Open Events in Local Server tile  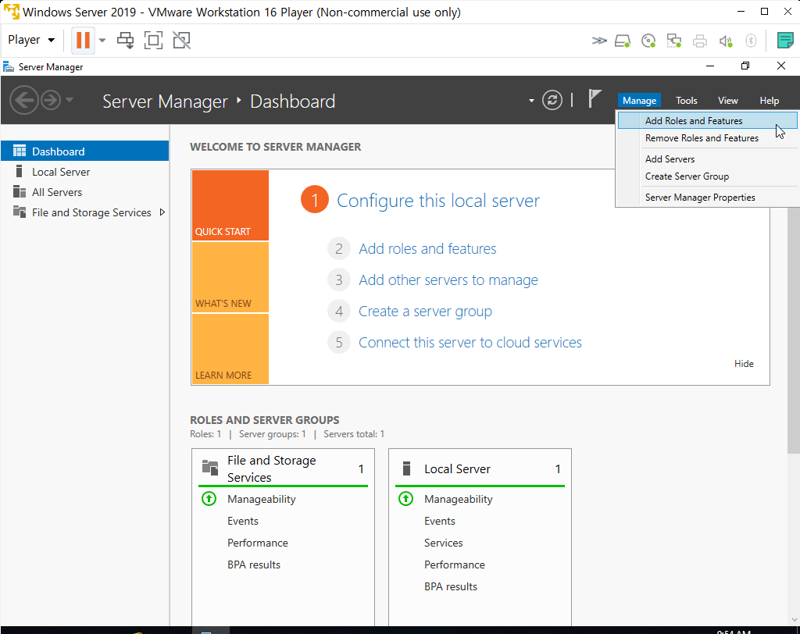[439, 521]
